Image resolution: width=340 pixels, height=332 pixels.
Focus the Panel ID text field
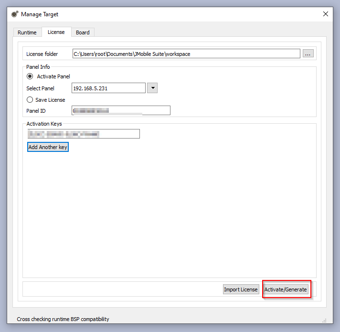point(121,111)
